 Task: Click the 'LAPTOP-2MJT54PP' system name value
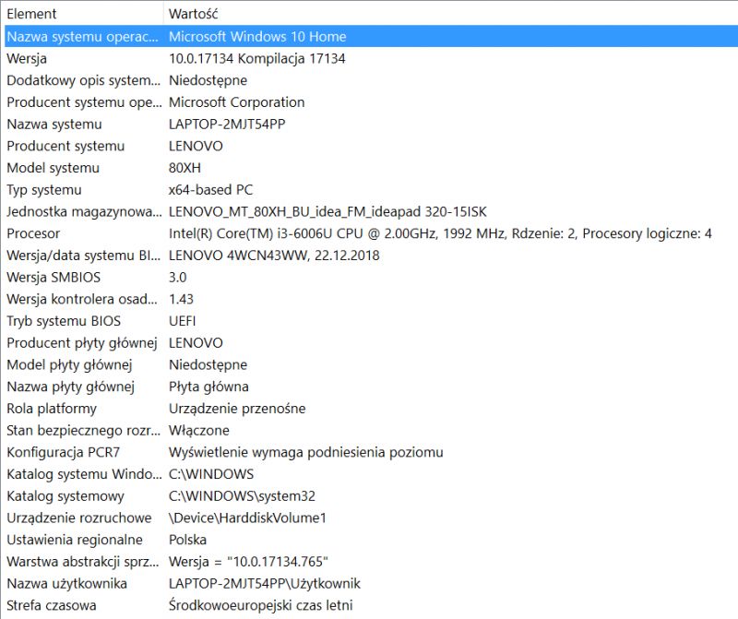pos(227,125)
